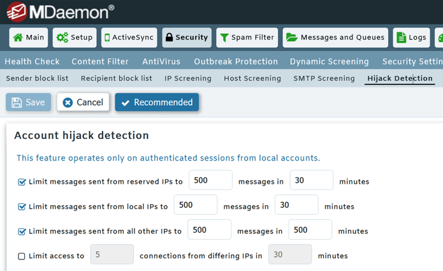443x271 pixels.
Task: Open Security Settings section
Action: click(x=412, y=61)
